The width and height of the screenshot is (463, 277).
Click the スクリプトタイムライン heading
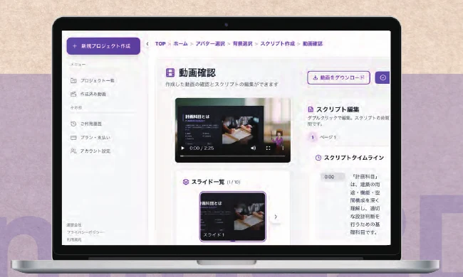(354, 158)
